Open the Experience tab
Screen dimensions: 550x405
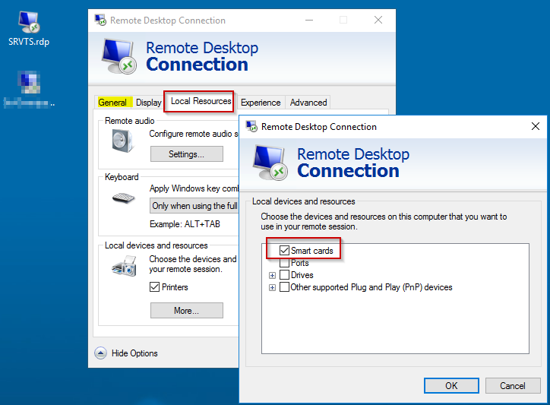(x=261, y=102)
